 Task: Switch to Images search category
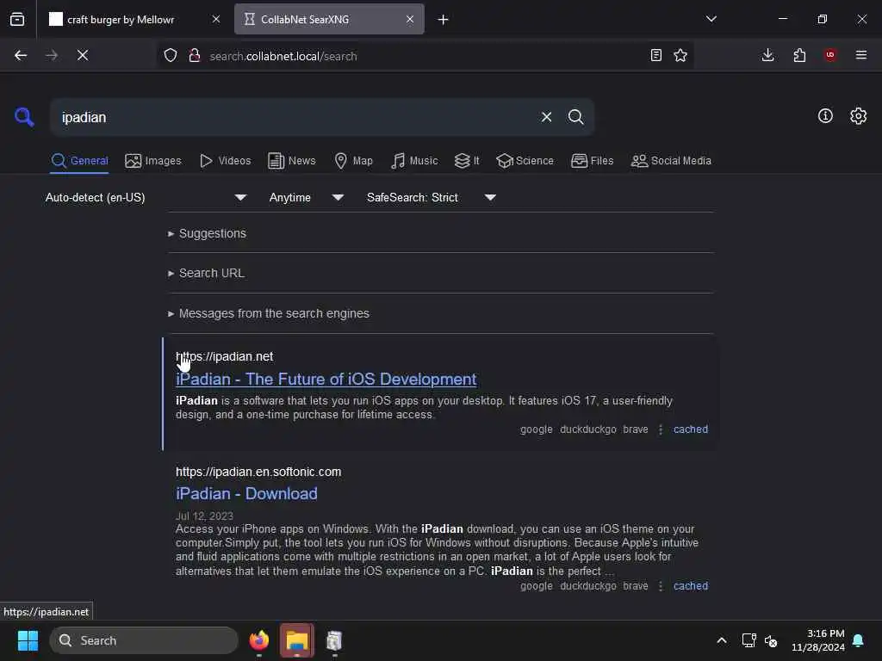pyautogui.click(x=153, y=161)
